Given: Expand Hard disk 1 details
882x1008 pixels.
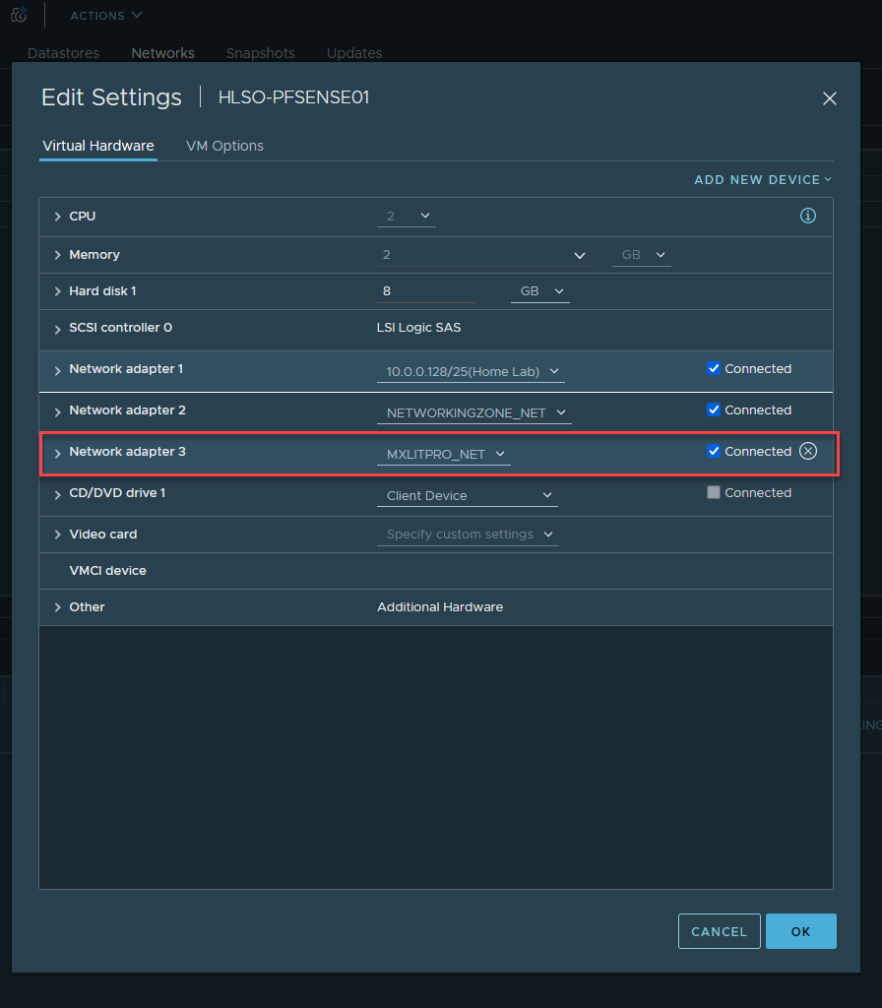Looking at the screenshot, I should tap(58, 292).
